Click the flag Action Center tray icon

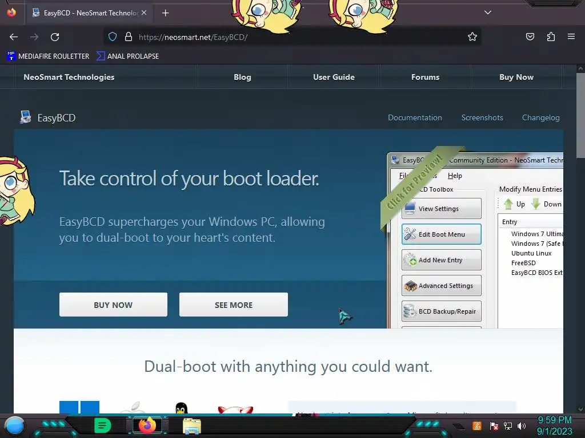tap(494, 425)
